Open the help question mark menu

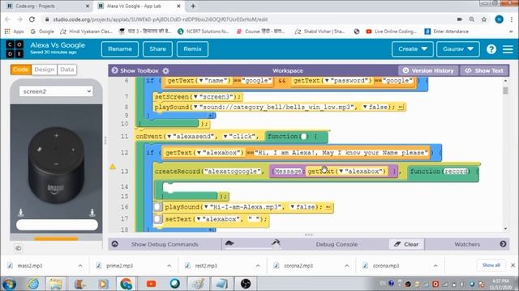tap(491, 49)
